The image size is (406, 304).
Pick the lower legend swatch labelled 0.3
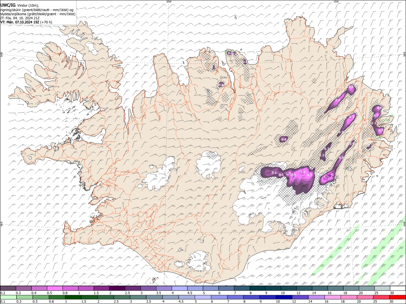click(x=24, y=297)
